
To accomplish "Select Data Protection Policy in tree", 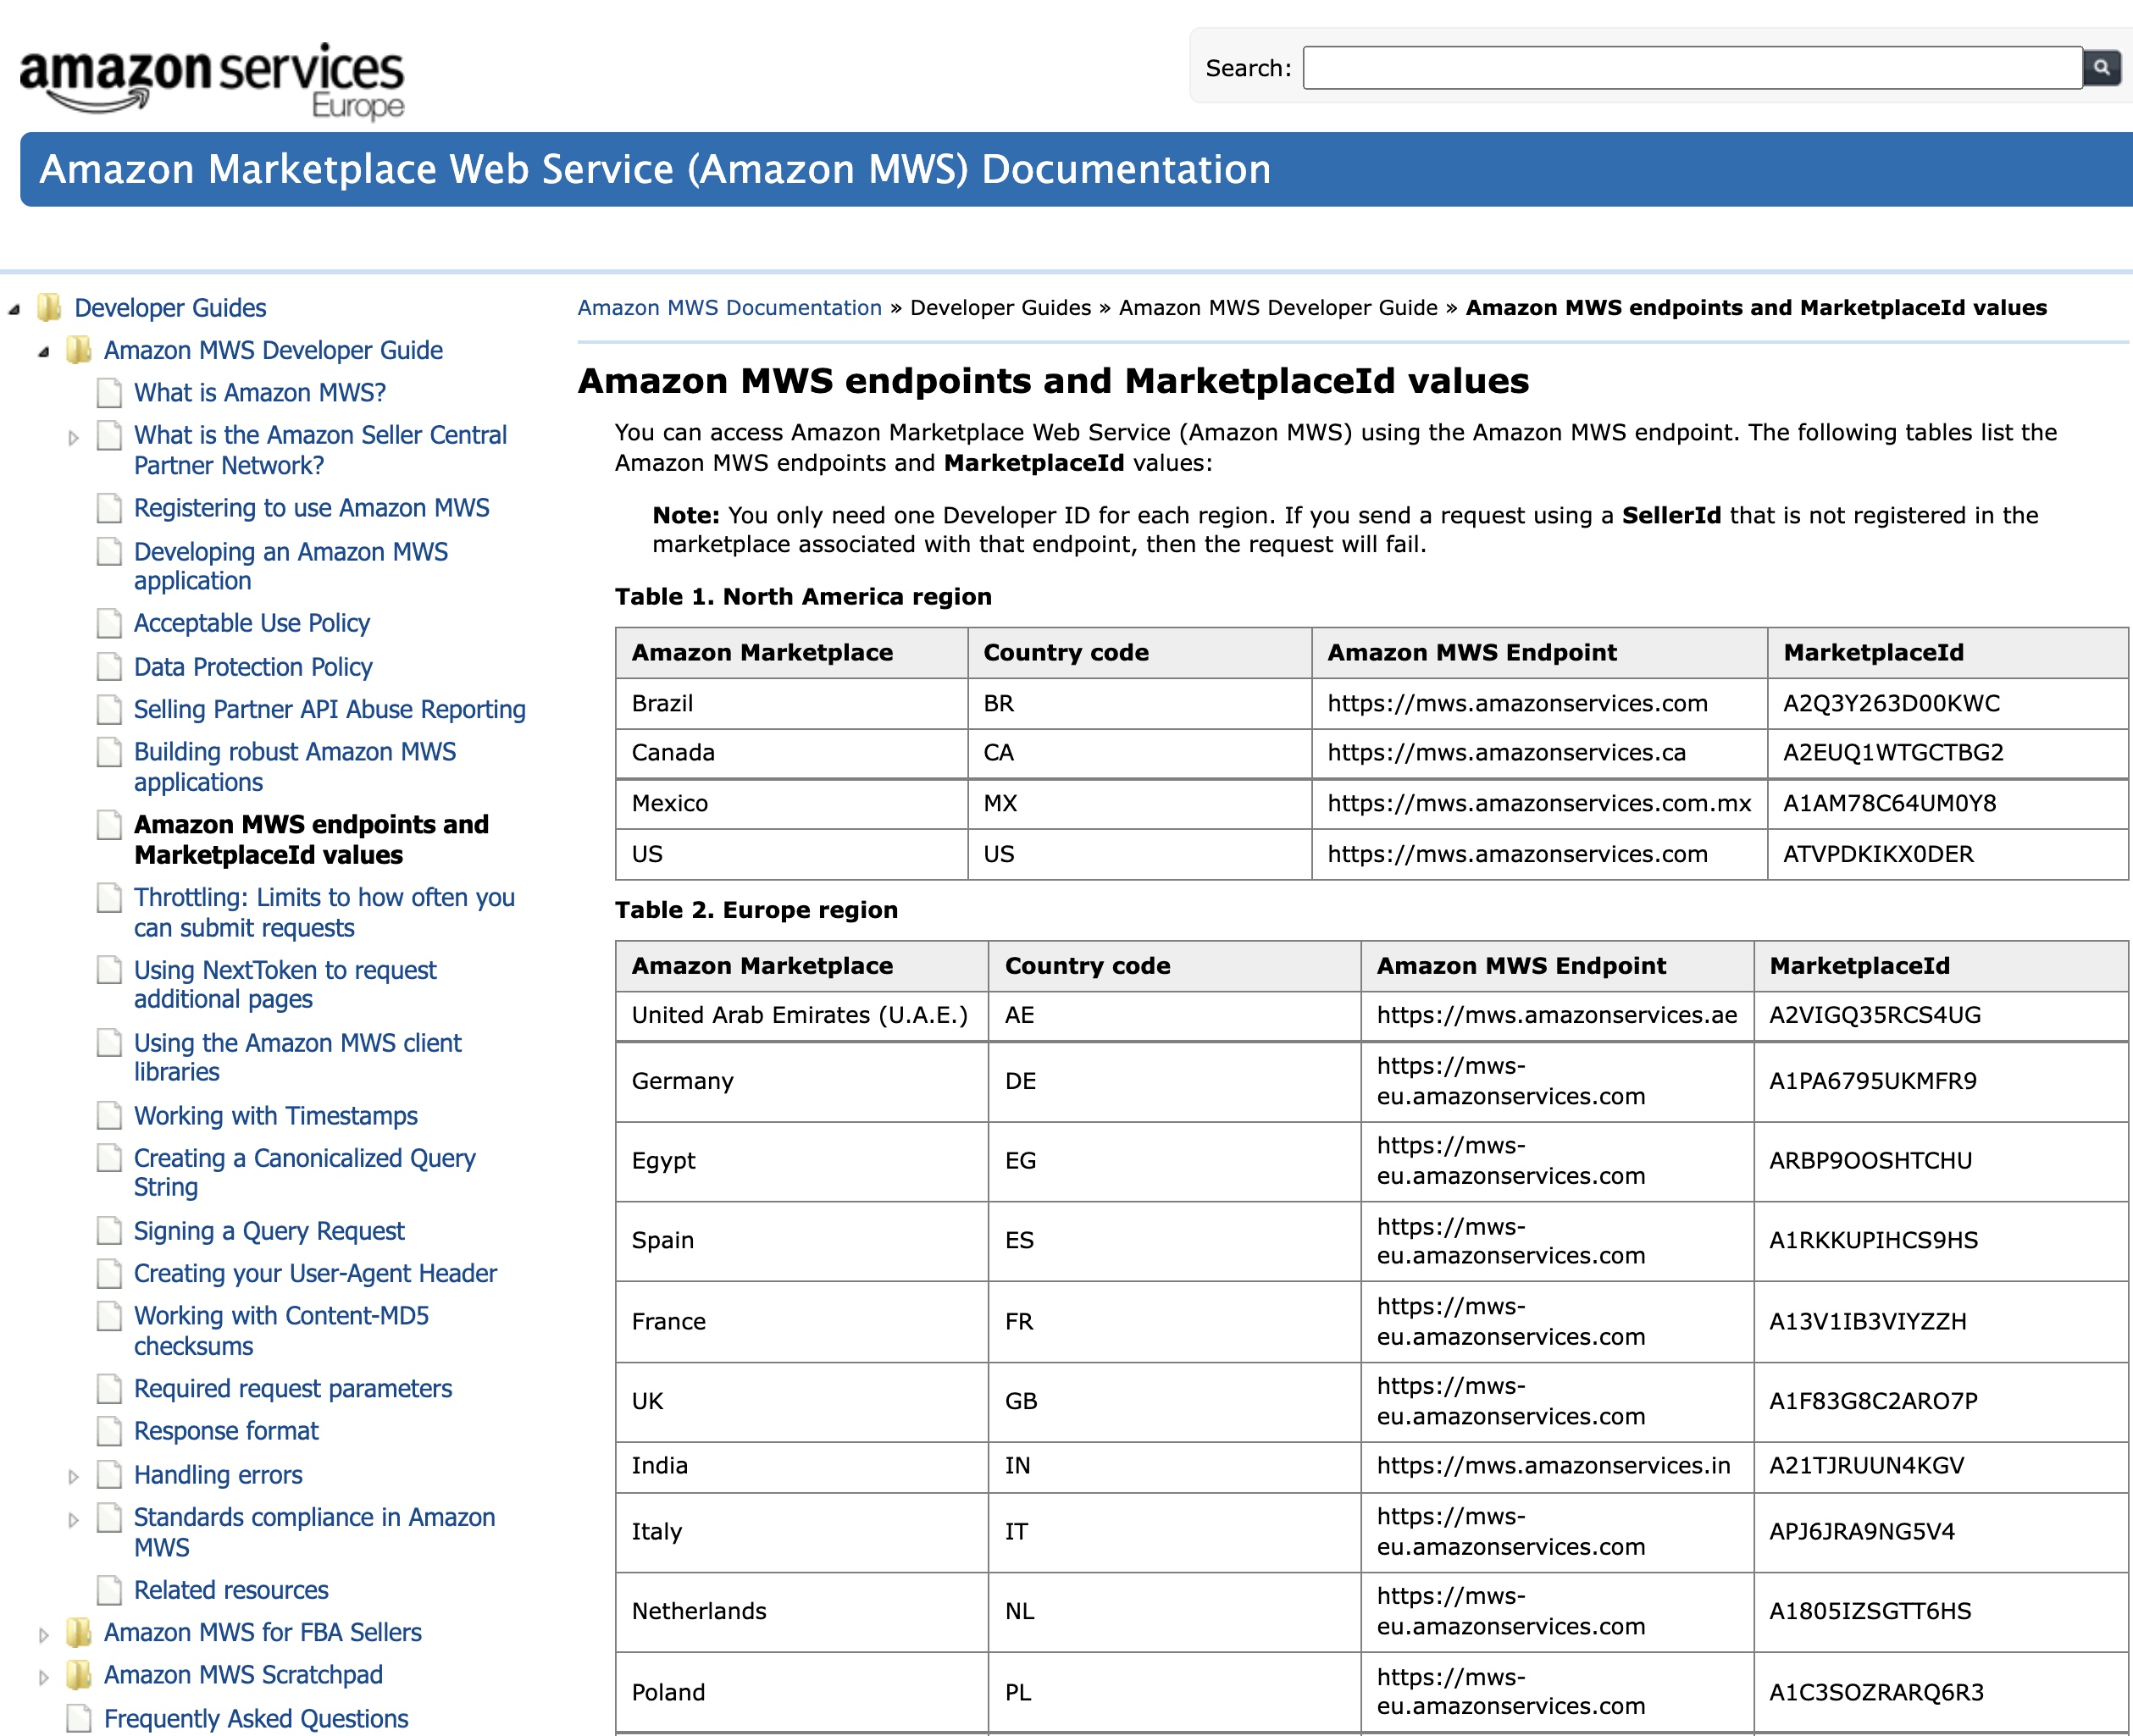I will (x=253, y=666).
